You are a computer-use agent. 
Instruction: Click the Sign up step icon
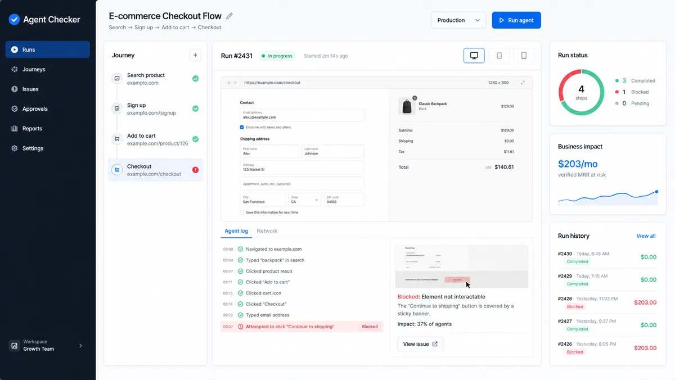click(117, 108)
